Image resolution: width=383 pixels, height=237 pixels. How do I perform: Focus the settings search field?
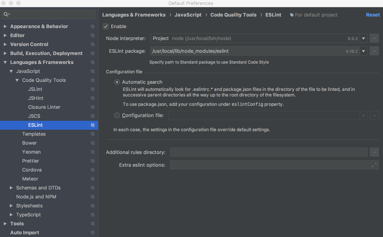48,14
